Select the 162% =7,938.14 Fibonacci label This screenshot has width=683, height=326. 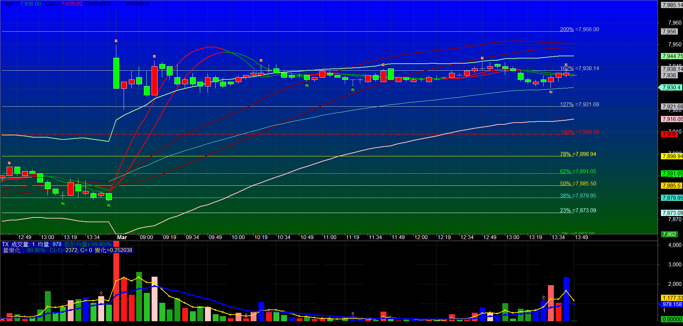[x=579, y=68]
